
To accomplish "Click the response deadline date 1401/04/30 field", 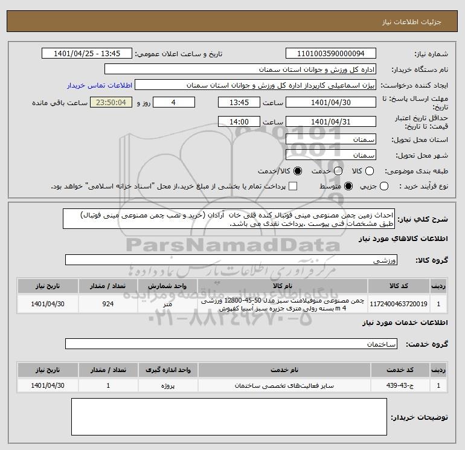I will [x=331, y=103].
